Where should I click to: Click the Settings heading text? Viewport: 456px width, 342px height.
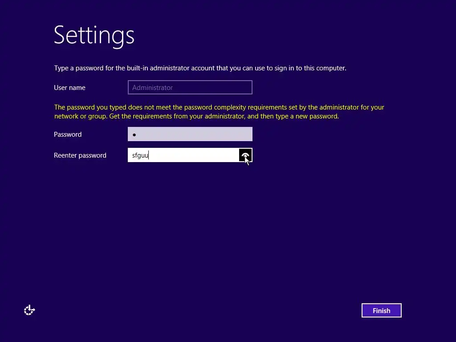[94, 36]
